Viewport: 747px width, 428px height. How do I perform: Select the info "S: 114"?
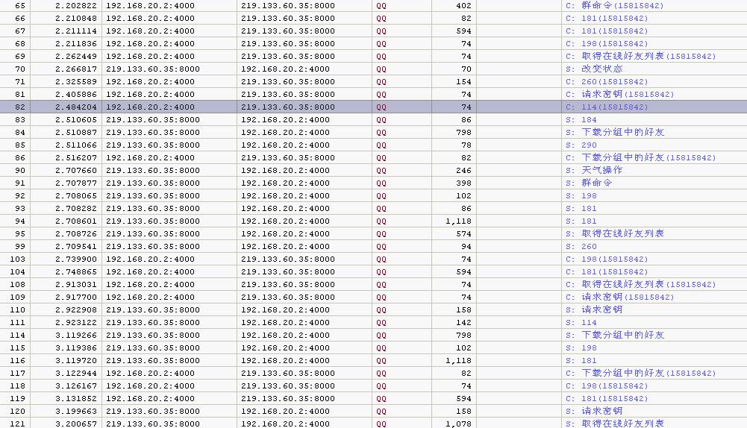(x=581, y=322)
